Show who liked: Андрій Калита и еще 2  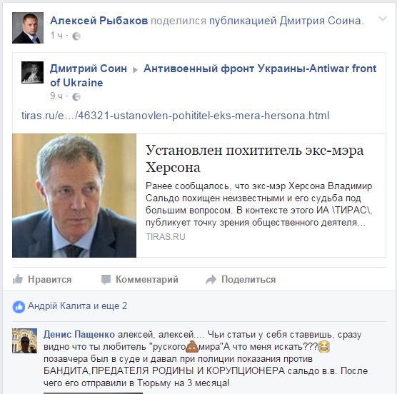(x=78, y=306)
